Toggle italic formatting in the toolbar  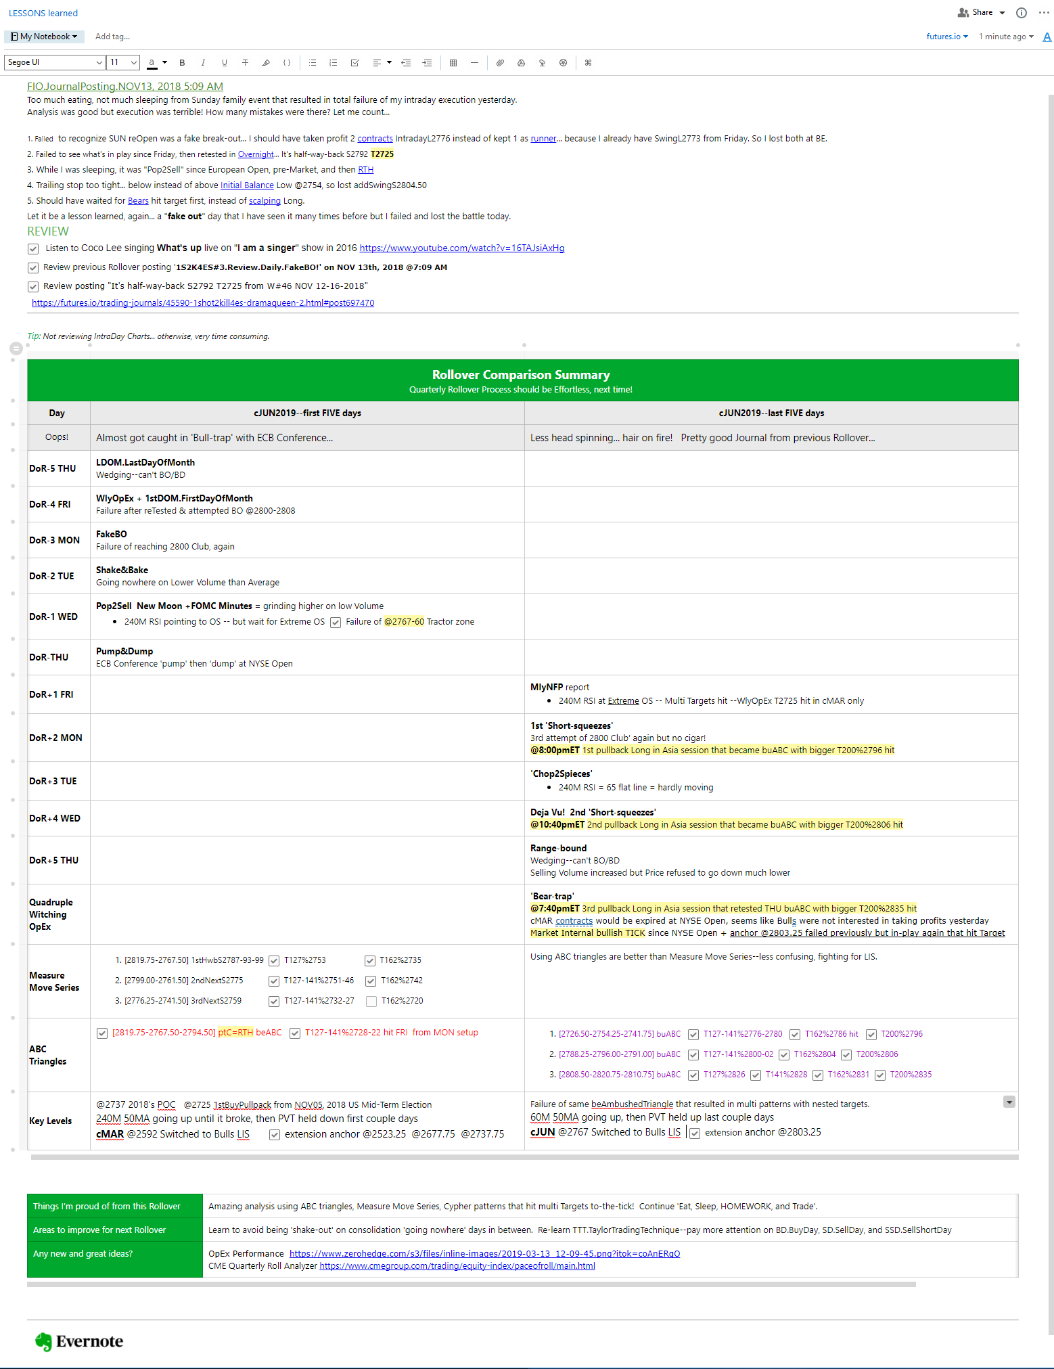click(203, 63)
